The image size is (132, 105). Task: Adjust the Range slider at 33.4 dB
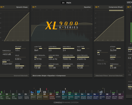(20, 66)
